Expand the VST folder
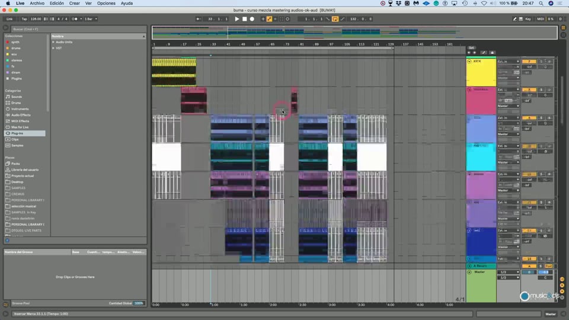Image resolution: width=569 pixels, height=320 pixels. 53,48
